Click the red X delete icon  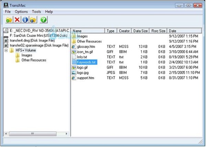(x=17, y=20)
